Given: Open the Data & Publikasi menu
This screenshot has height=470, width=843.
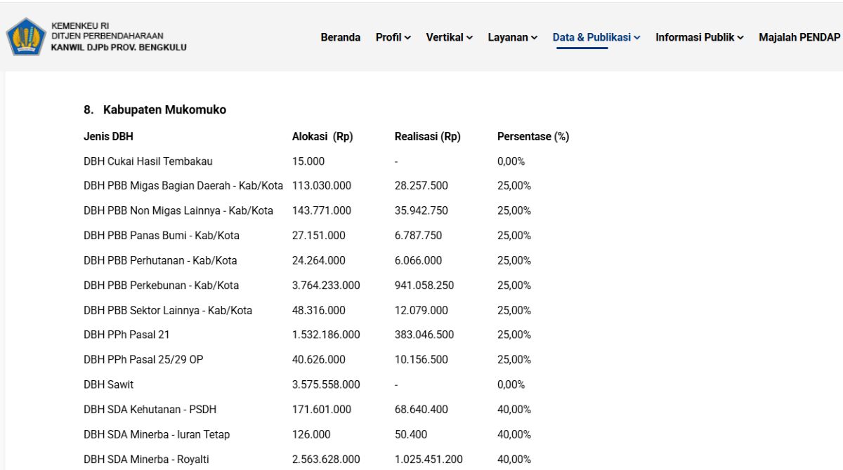Looking at the screenshot, I should click(596, 37).
